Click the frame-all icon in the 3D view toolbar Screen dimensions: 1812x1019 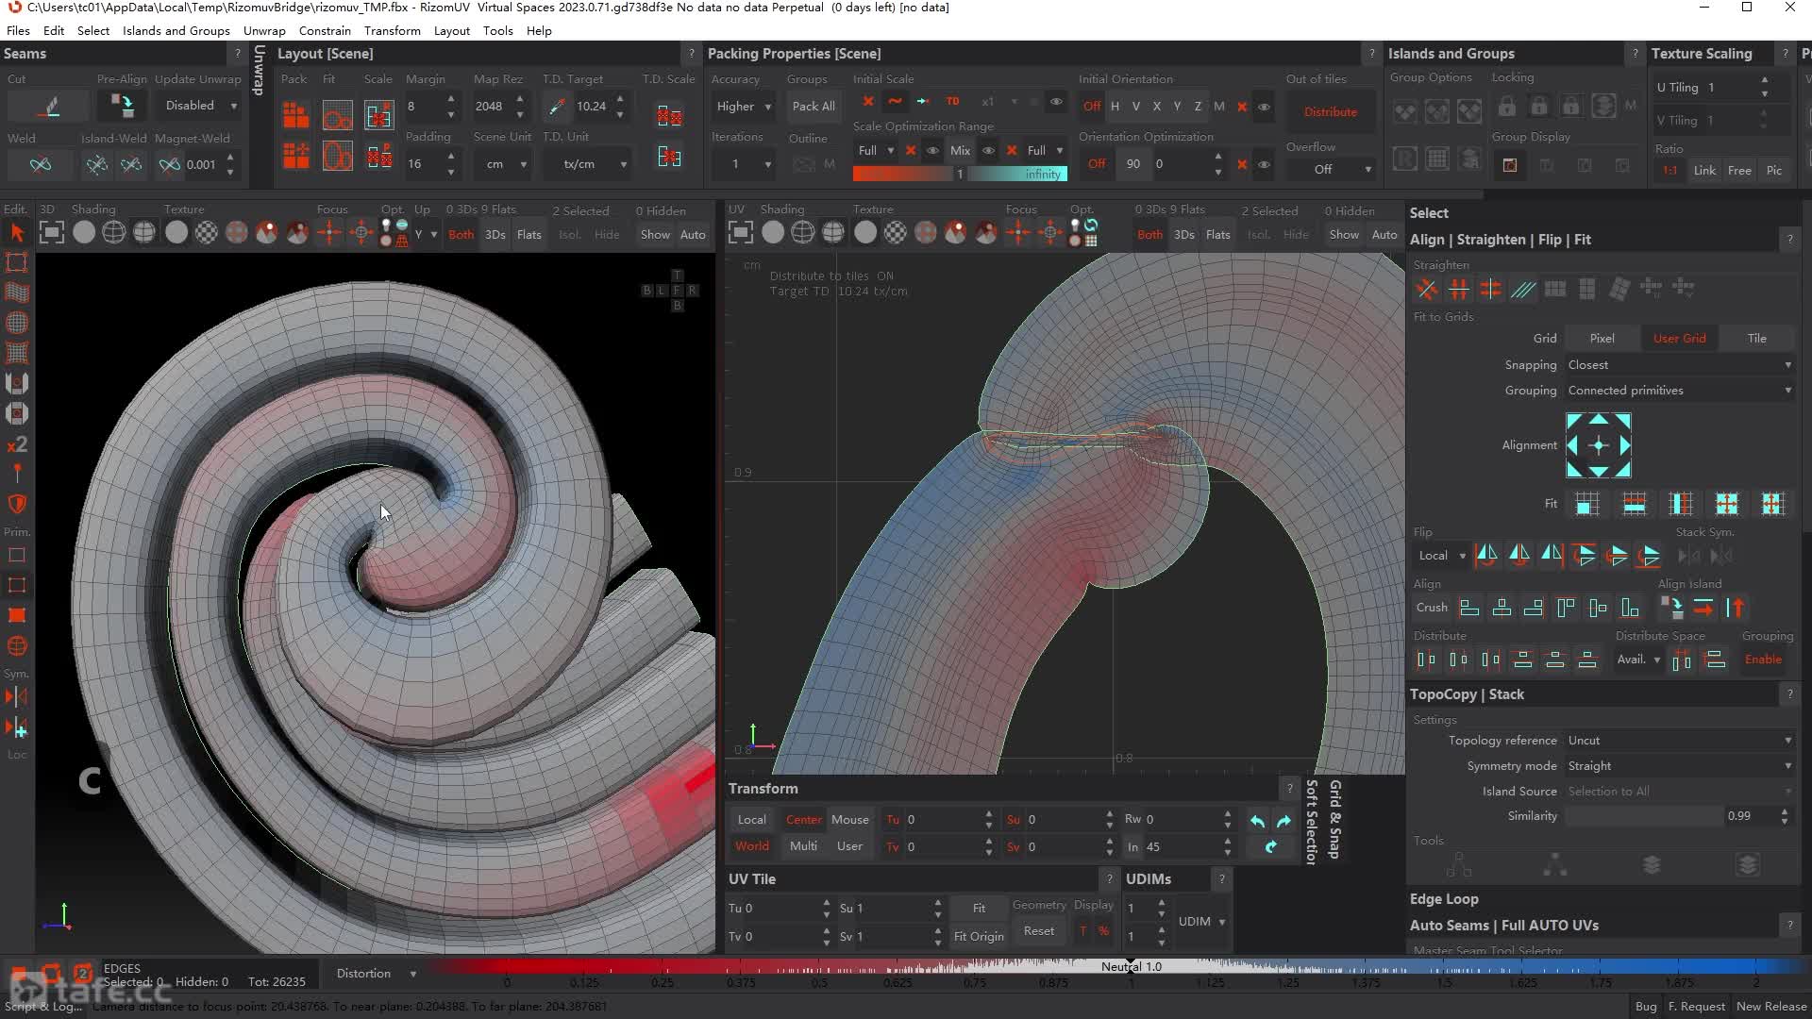tap(52, 233)
